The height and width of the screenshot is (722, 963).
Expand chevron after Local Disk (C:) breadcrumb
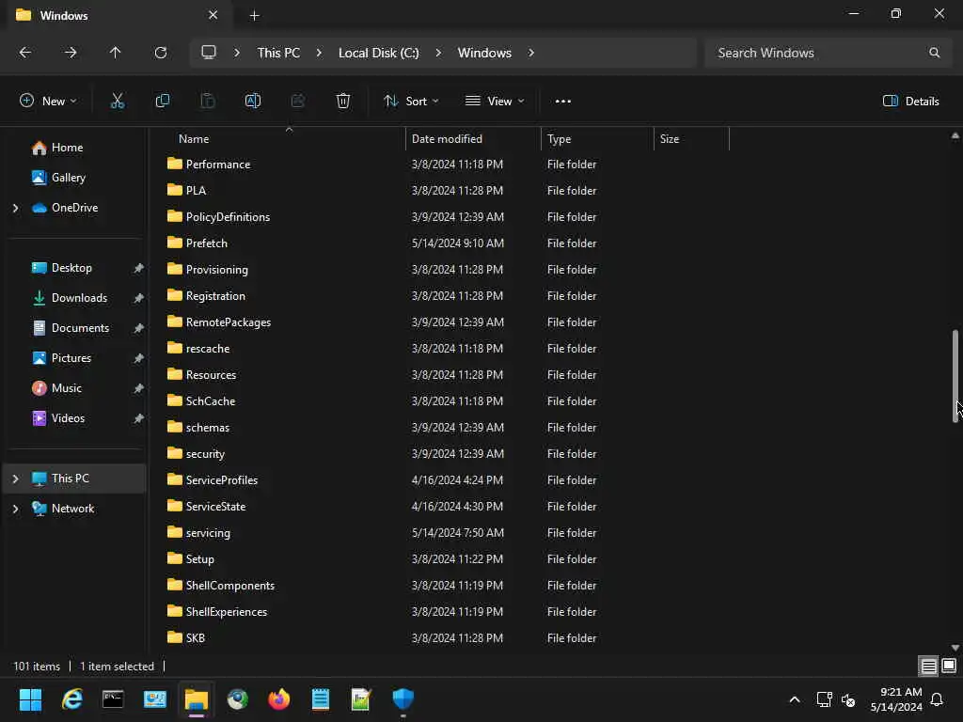(438, 53)
